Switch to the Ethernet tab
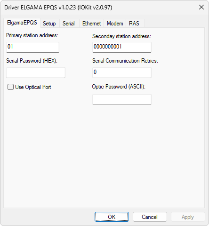Image resolution: width=209 pixels, height=226 pixels. 91,24
